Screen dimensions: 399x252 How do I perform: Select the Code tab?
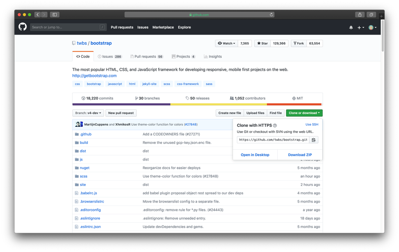(x=83, y=56)
